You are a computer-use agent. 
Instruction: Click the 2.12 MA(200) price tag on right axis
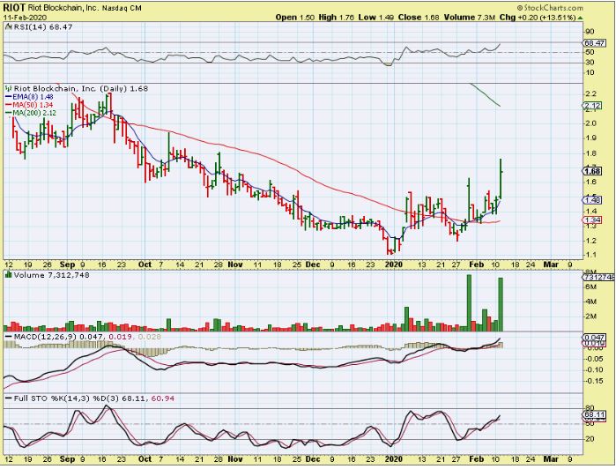pyautogui.click(x=592, y=106)
